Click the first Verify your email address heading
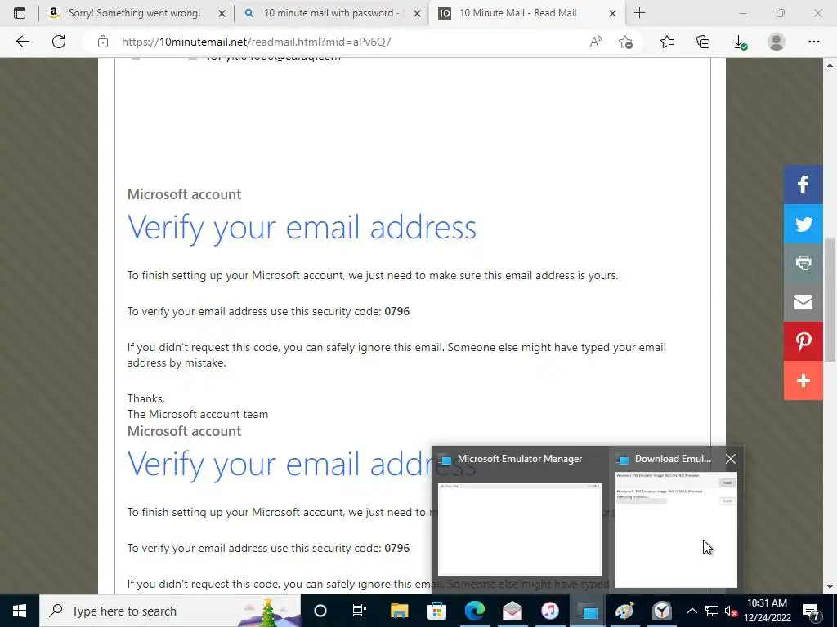The height and width of the screenshot is (627, 837). click(302, 228)
